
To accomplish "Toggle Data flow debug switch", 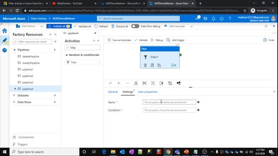I will (x=135, y=26).
